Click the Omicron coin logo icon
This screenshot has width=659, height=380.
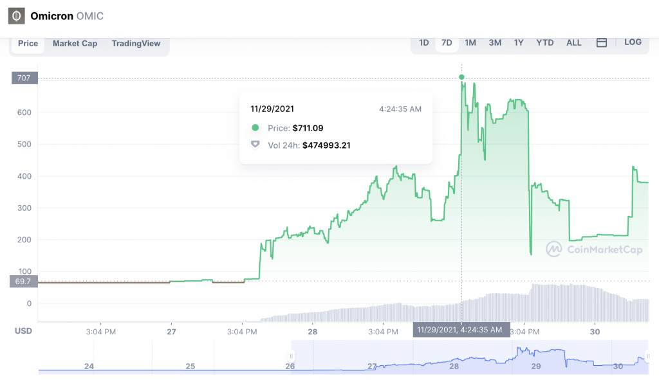click(16, 15)
